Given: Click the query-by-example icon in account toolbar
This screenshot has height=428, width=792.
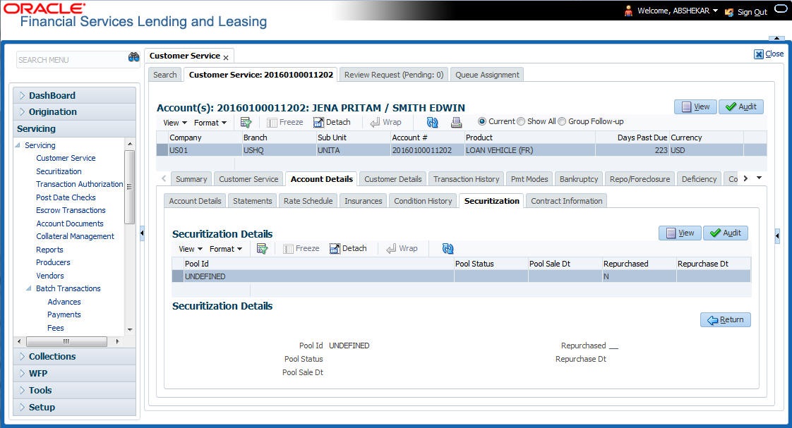Looking at the screenshot, I should pos(246,122).
